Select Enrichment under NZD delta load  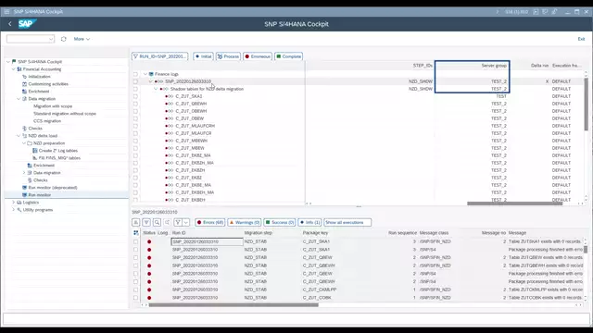(44, 166)
